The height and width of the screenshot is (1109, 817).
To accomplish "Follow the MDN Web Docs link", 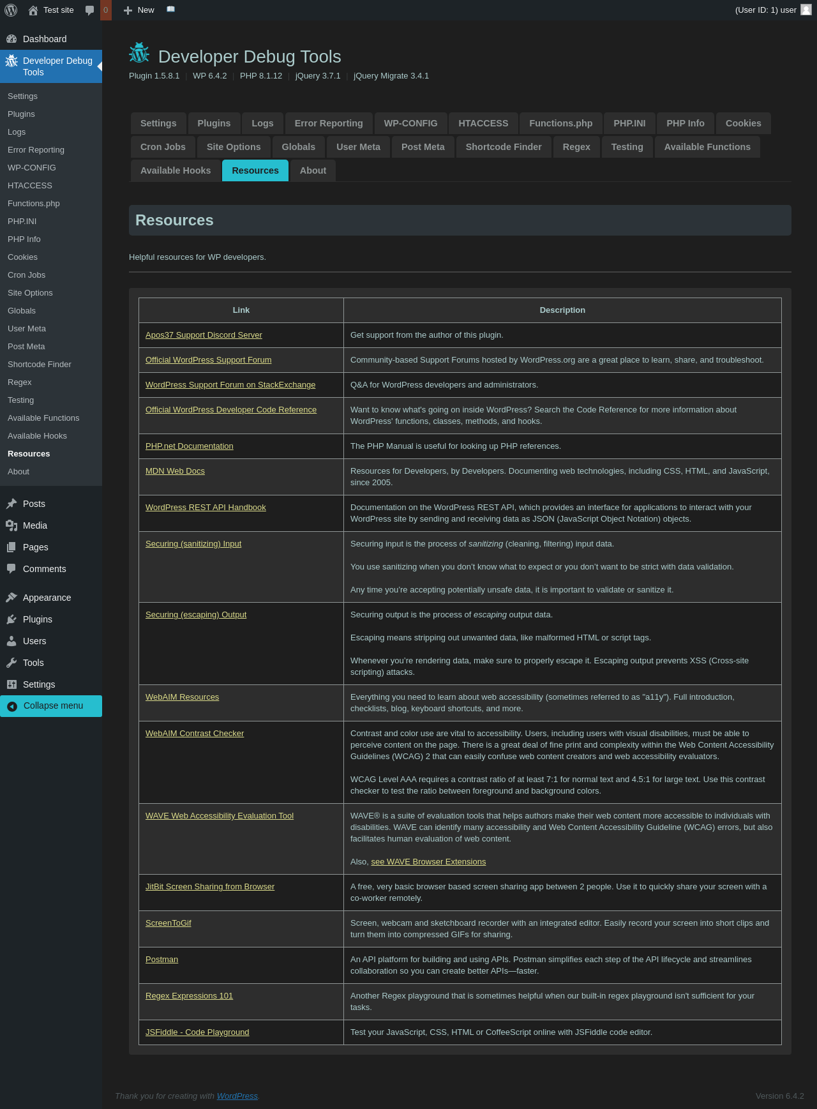I will (x=175, y=471).
